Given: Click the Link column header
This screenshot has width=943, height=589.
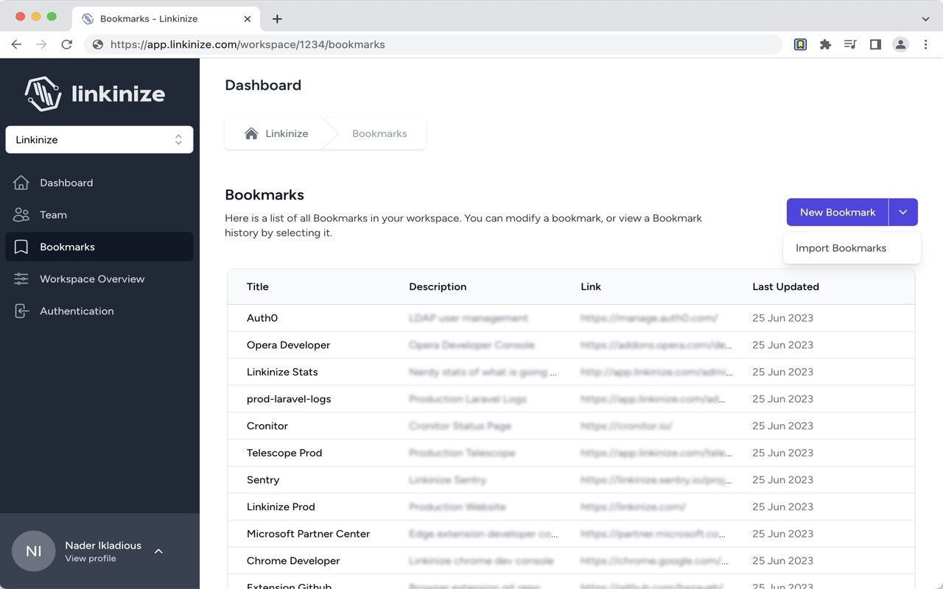Looking at the screenshot, I should point(591,286).
